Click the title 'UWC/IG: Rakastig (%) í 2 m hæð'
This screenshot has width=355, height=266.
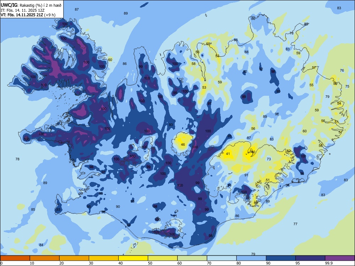31,5
